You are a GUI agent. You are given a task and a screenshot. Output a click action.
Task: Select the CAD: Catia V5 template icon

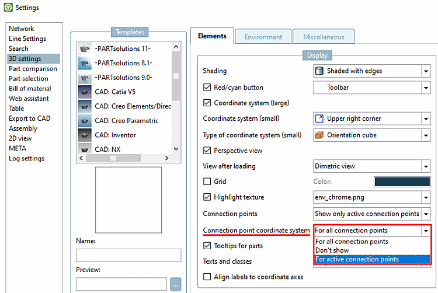86,91
